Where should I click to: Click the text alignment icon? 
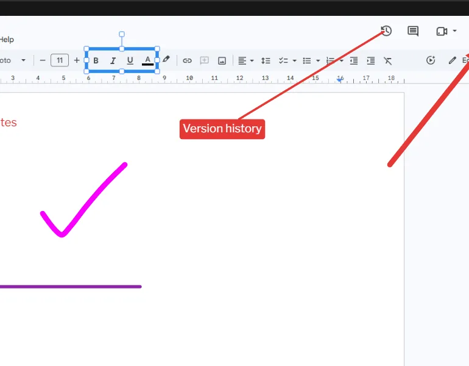[242, 61]
